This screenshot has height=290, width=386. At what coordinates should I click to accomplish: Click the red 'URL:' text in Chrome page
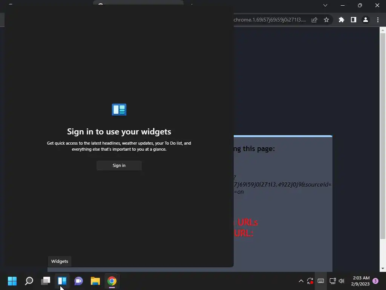244,233
